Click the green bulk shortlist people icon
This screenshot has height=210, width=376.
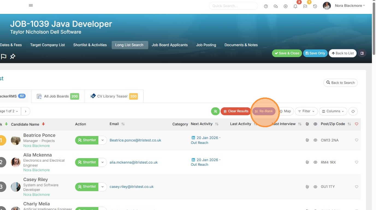point(215,111)
